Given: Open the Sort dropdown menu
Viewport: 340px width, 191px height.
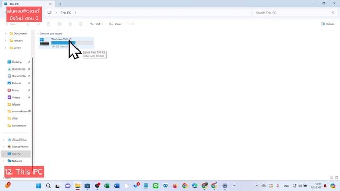Looking at the screenshot, I should pyautogui.click(x=97, y=24).
